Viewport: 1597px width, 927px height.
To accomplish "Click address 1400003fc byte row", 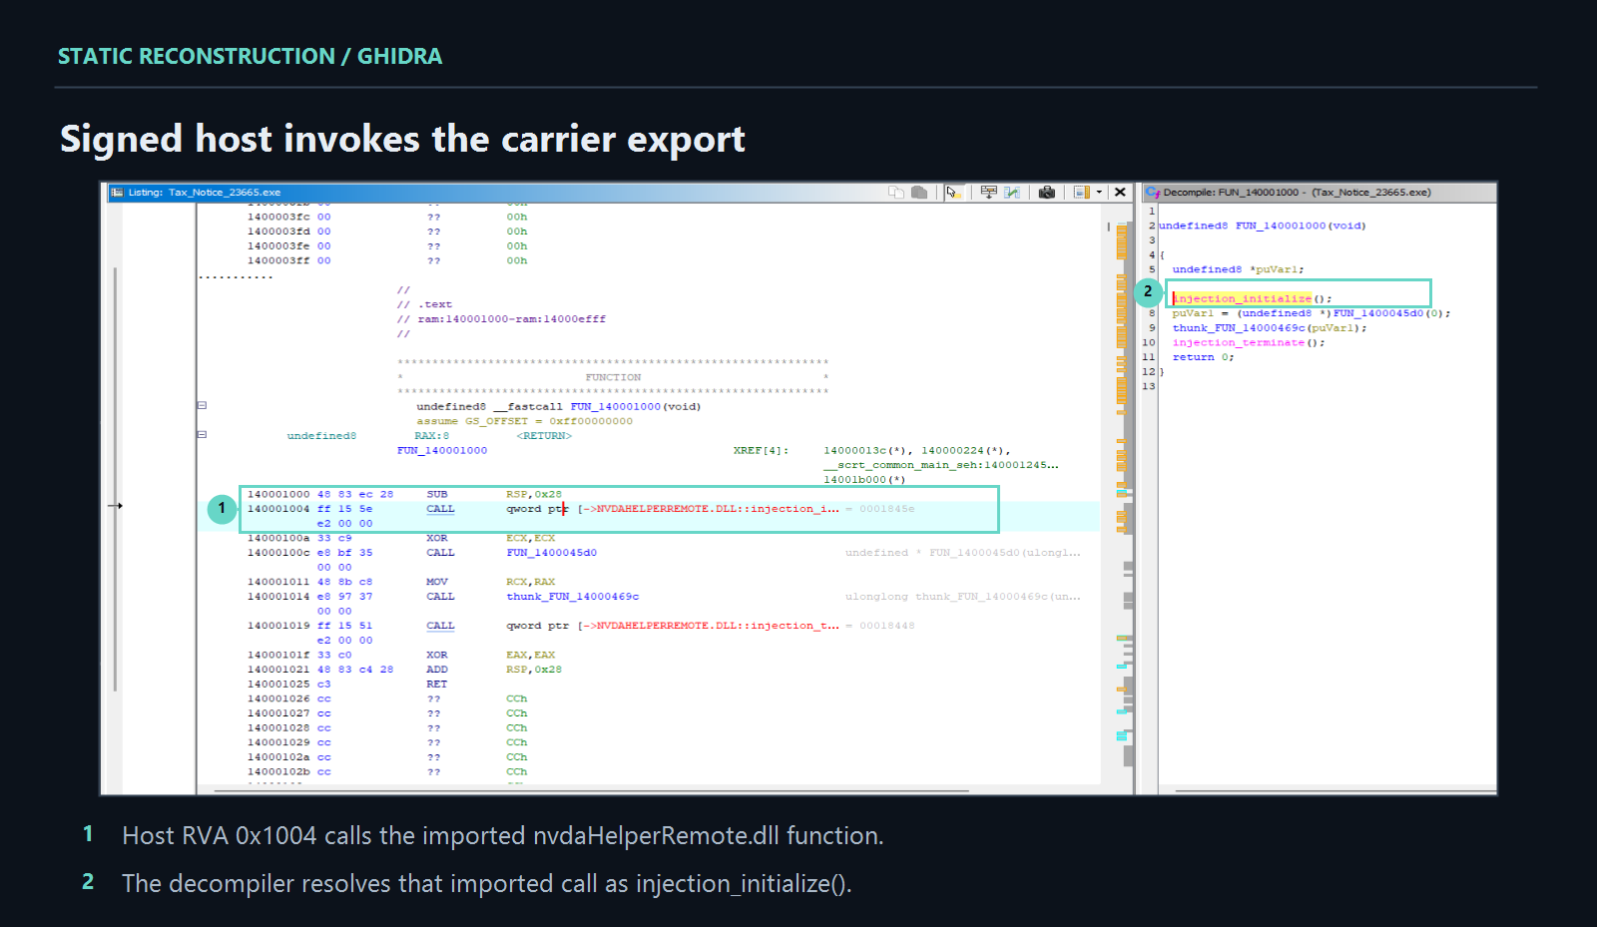I will 389,217.
